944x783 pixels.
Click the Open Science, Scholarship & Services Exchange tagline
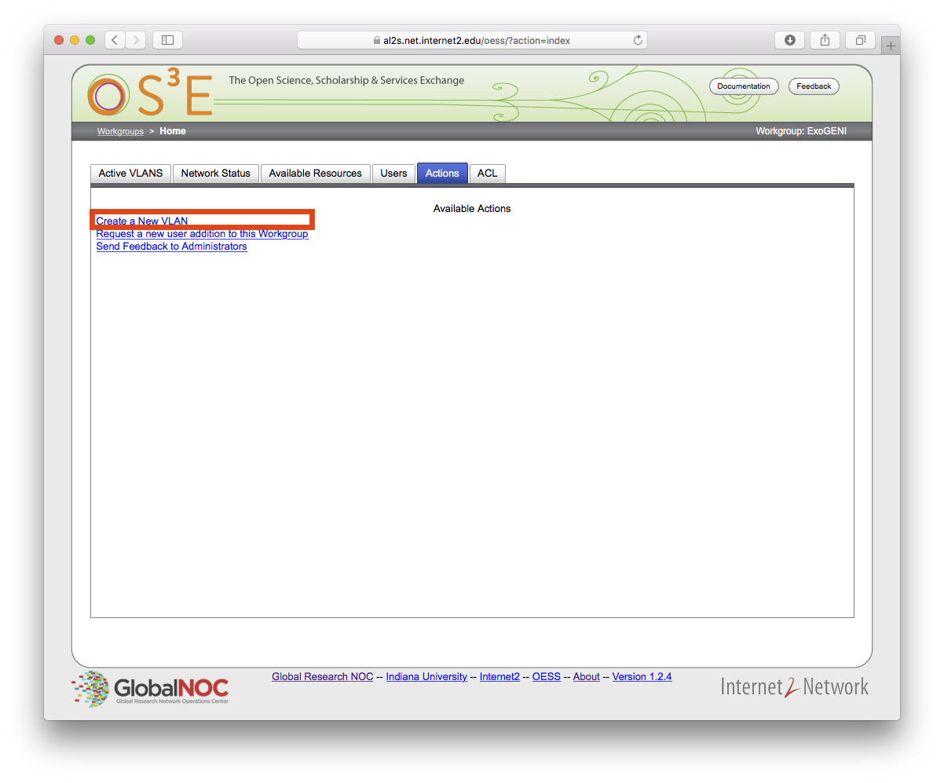tap(346, 81)
